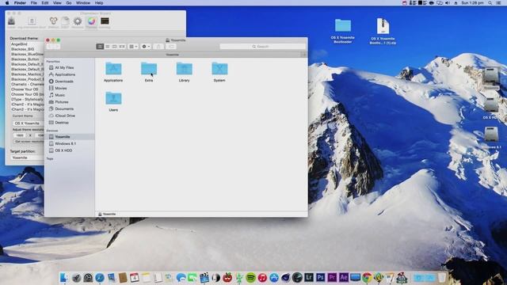Open the Applications folder in Yosemite
The width and height of the screenshot is (507, 285).
pos(113,72)
